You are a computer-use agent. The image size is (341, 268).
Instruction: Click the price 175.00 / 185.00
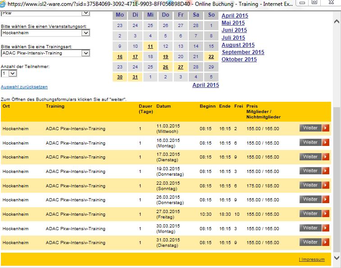tap(263, 186)
